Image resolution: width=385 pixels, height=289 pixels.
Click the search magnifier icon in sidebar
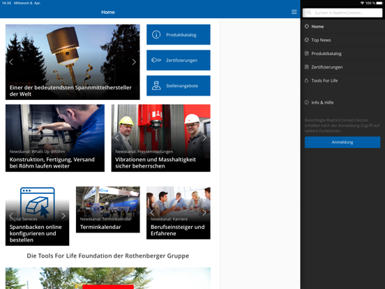[309, 13]
